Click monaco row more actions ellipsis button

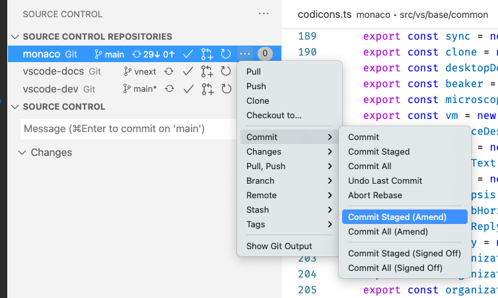click(245, 54)
